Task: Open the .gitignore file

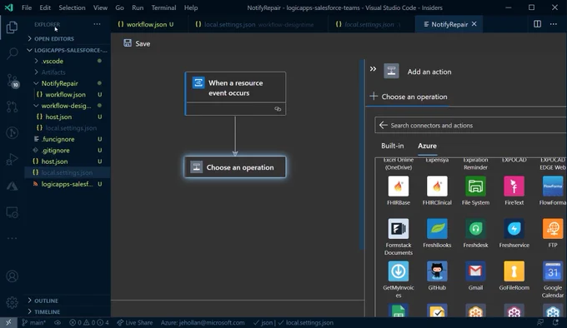Action: click(x=68, y=151)
